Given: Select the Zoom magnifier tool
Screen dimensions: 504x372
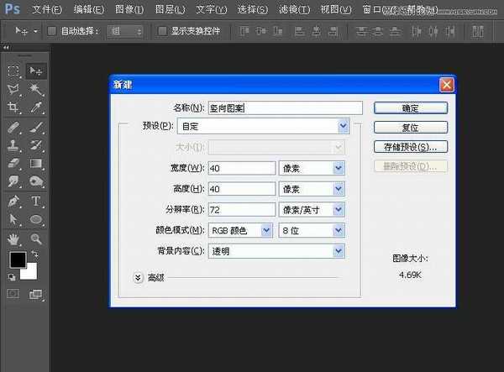Looking at the screenshot, I should click(37, 239).
